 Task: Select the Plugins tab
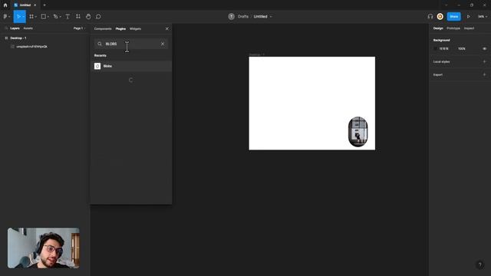120,29
